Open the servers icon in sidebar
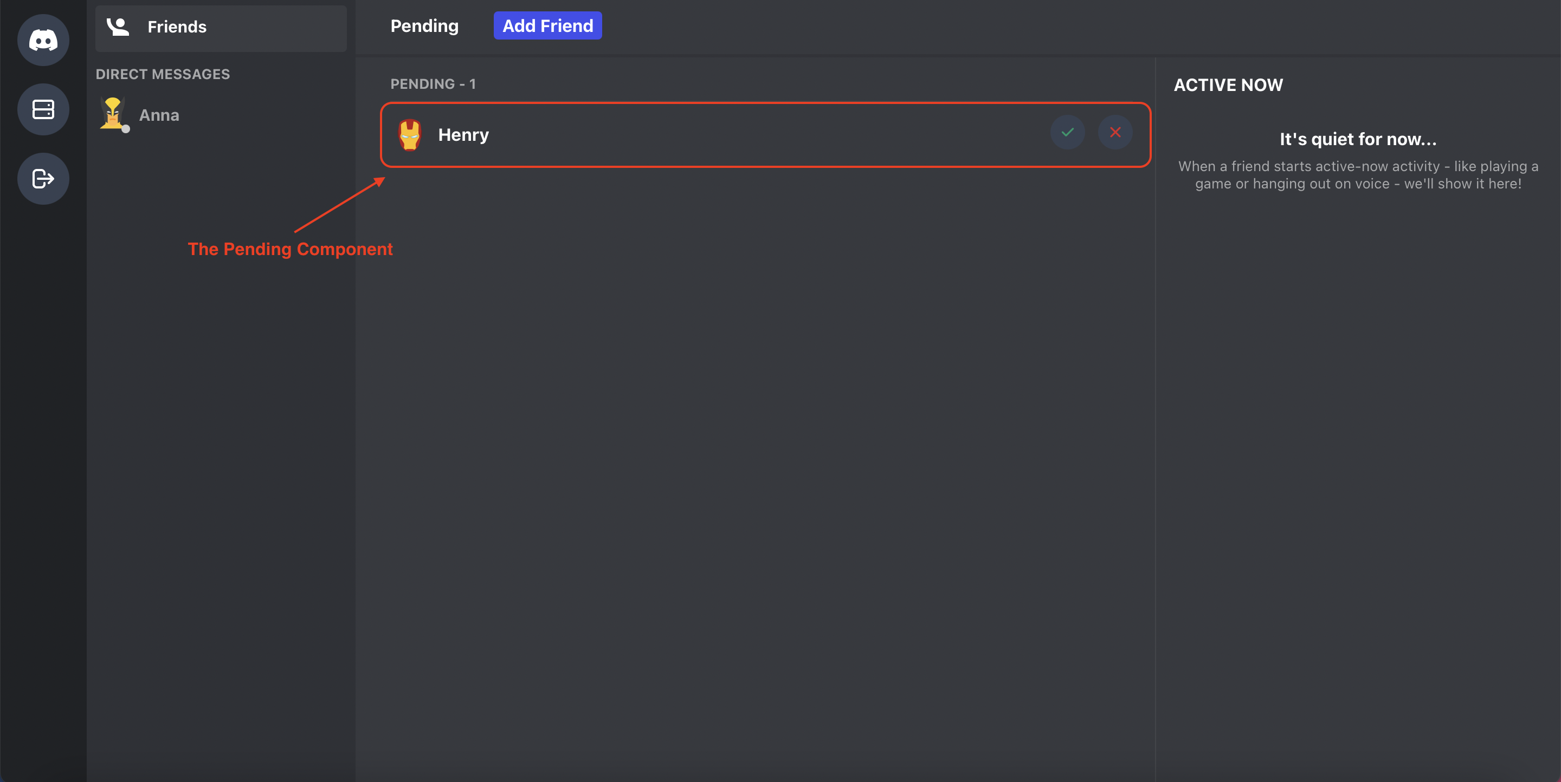1561x782 pixels. click(x=43, y=109)
